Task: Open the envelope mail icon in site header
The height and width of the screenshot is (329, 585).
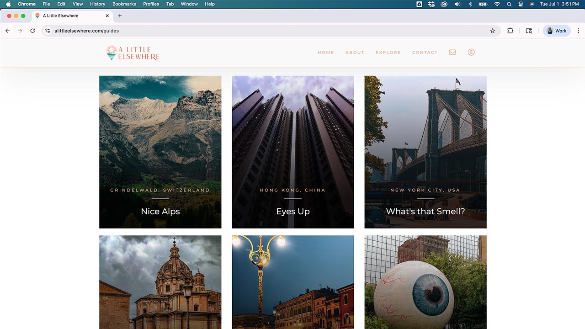Action: [x=452, y=52]
